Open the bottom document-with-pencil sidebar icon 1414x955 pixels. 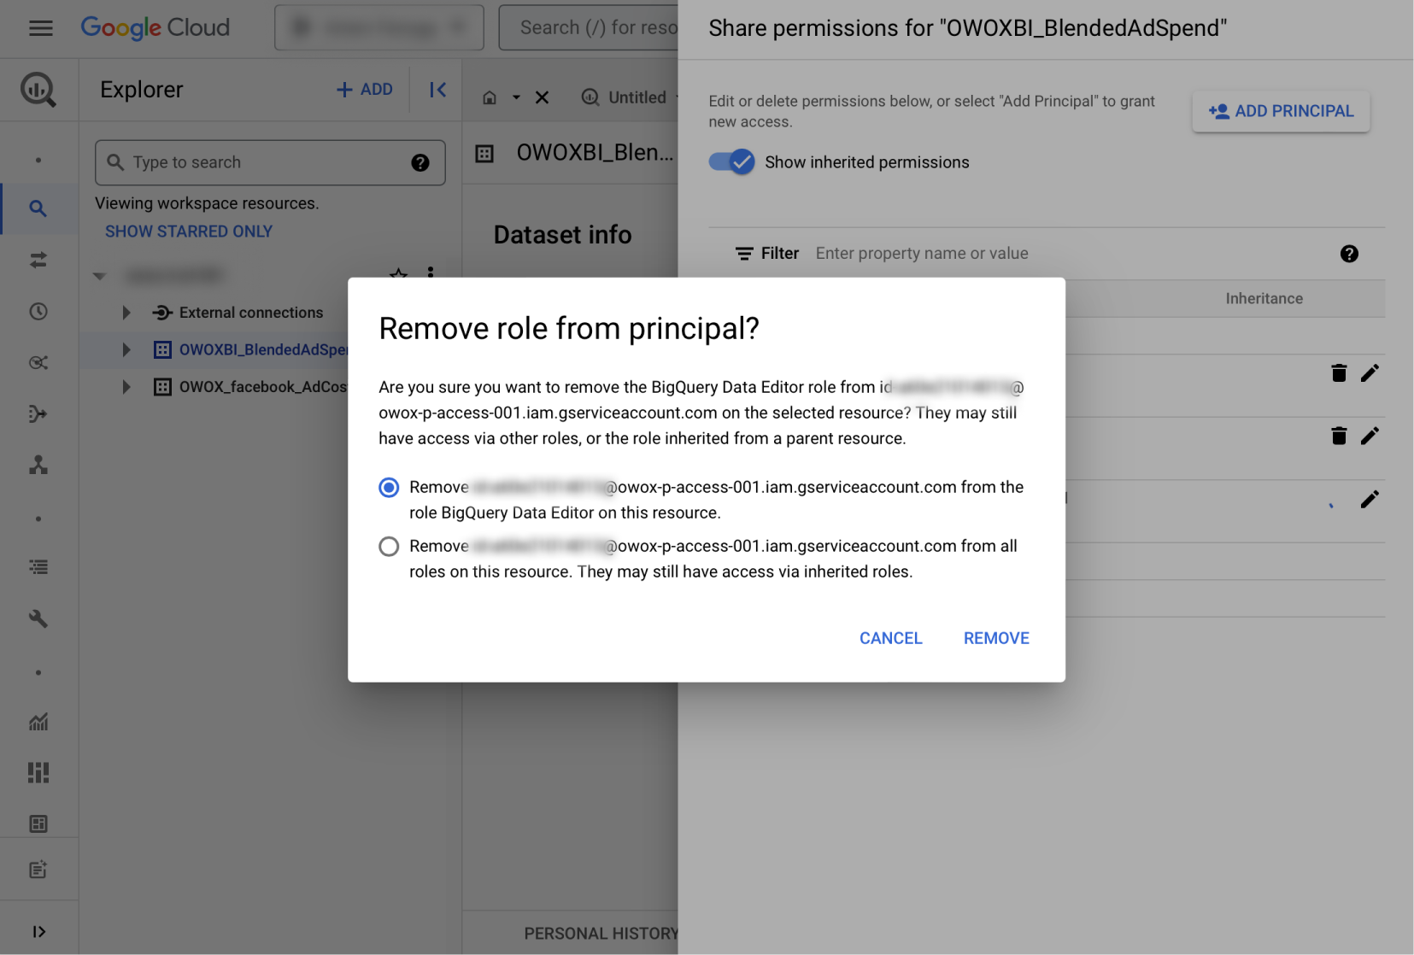pyautogui.click(x=38, y=870)
